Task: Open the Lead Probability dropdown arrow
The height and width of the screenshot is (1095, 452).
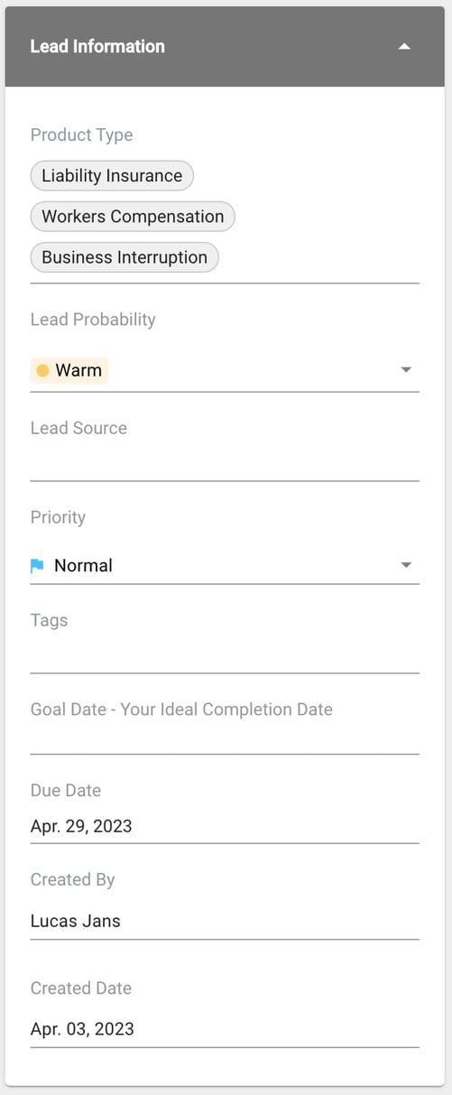Action: tap(406, 370)
